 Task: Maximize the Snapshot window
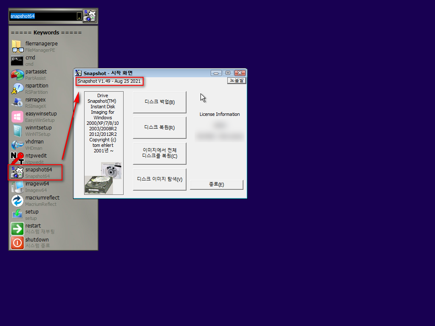[x=228, y=73]
